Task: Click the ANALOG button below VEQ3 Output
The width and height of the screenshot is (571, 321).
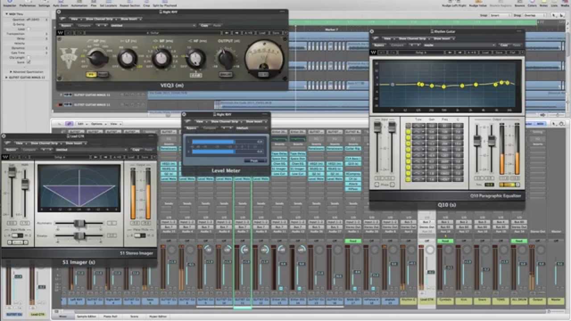Action: (226, 74)
